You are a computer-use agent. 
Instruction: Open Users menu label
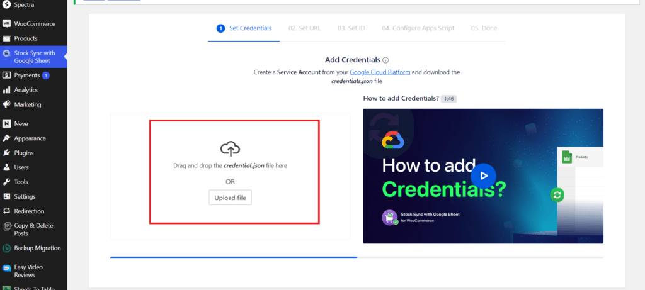coord(21,167)
